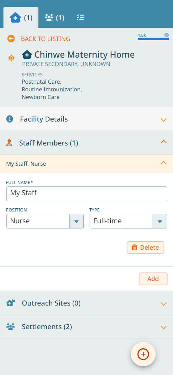Viewport: 173px width, 375px height.
Task: Delete the My Staff member
Action: pos(145,248)
